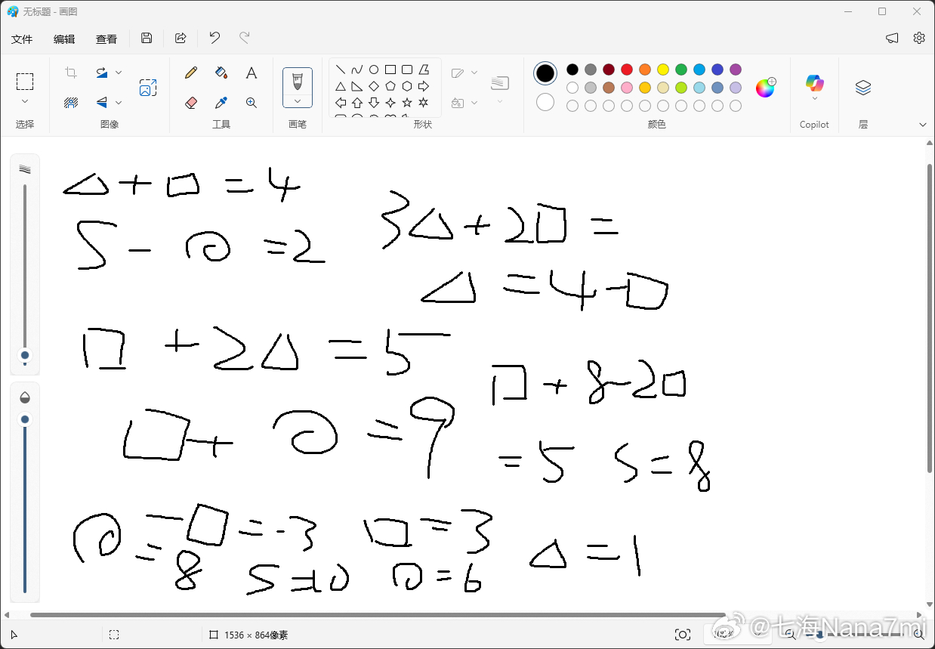This screenshot has width=935, height=649.
Task: Pick the orange color swatch
Action: pos(645,70)
